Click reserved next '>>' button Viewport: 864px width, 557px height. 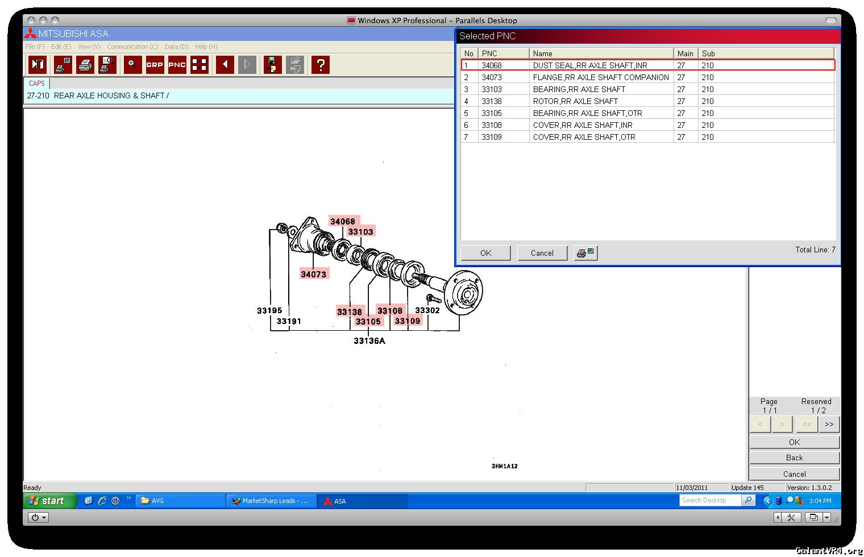(829, 424)
